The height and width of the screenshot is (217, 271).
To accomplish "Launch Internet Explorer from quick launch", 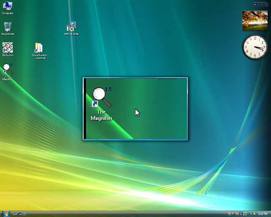I will [25, 214].
